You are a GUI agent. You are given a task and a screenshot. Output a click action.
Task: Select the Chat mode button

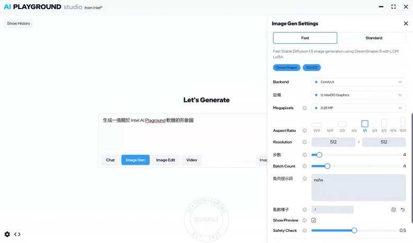click(110, 160)
